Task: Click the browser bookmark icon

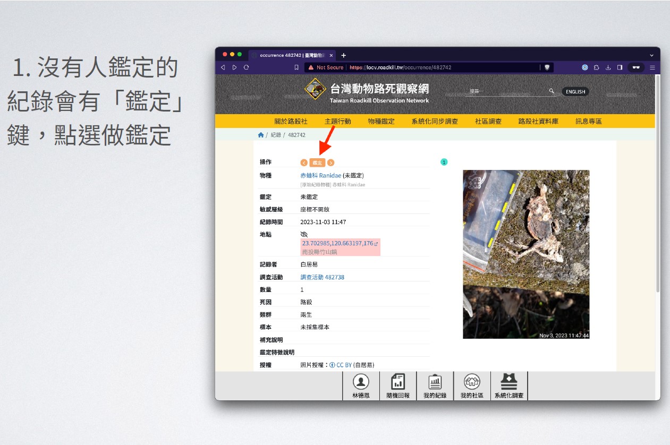Action: (296, 67)
